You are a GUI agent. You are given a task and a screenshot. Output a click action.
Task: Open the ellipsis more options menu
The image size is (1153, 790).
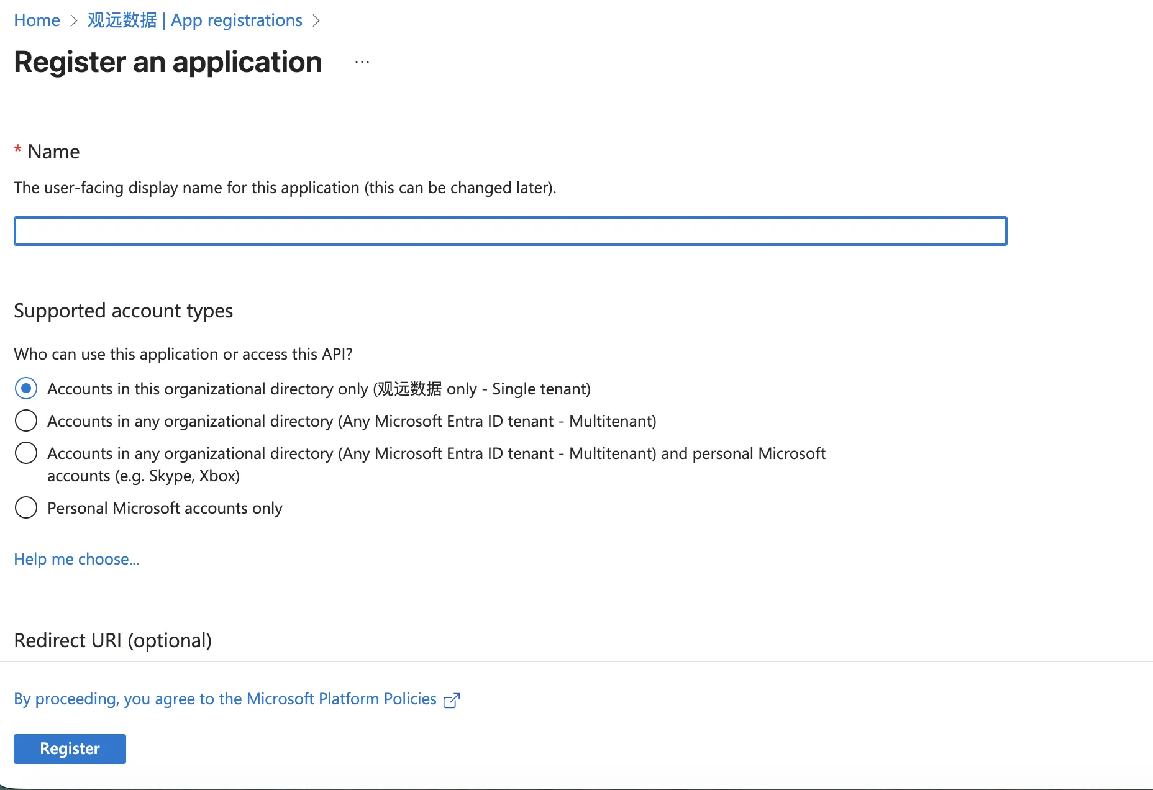362,62
